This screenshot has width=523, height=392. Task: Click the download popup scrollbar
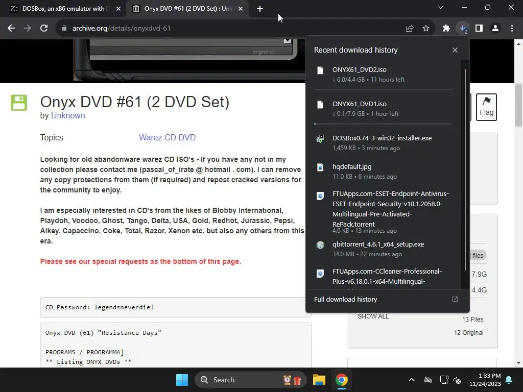465,169
